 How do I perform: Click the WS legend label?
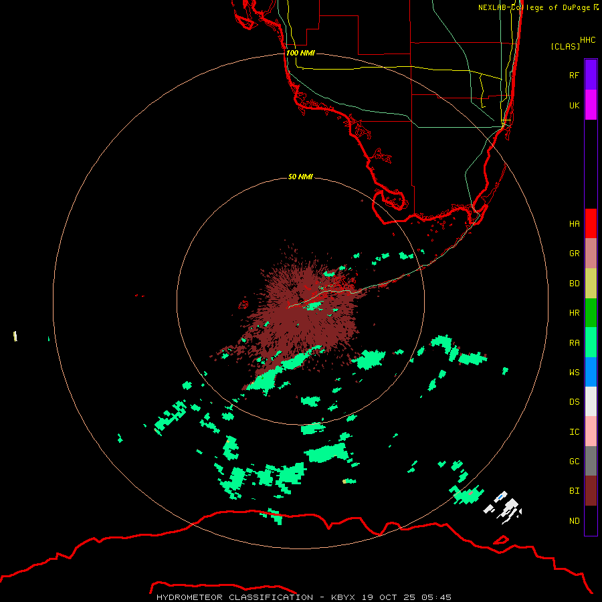[x=574, y=373]
